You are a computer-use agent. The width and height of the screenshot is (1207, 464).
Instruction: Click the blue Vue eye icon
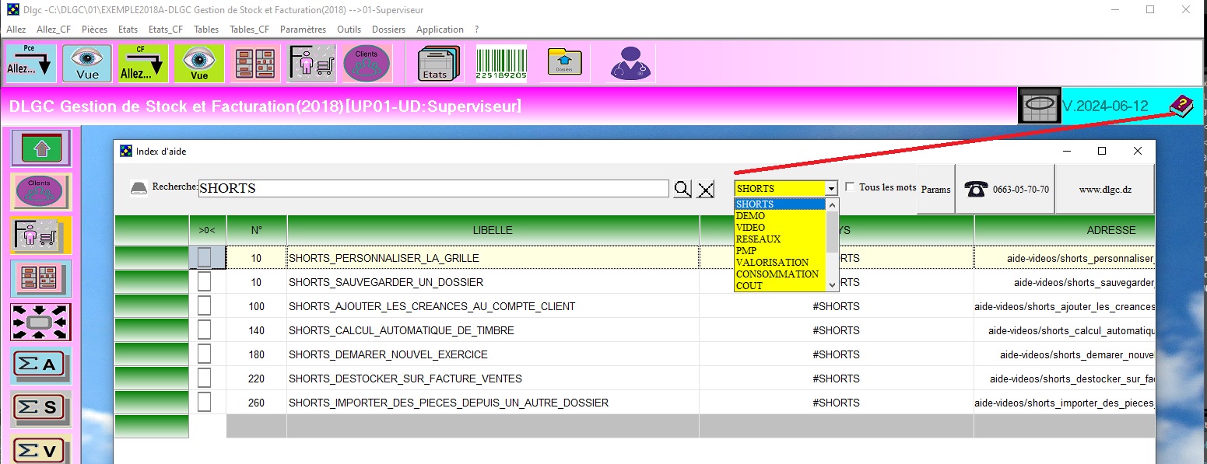87,64
